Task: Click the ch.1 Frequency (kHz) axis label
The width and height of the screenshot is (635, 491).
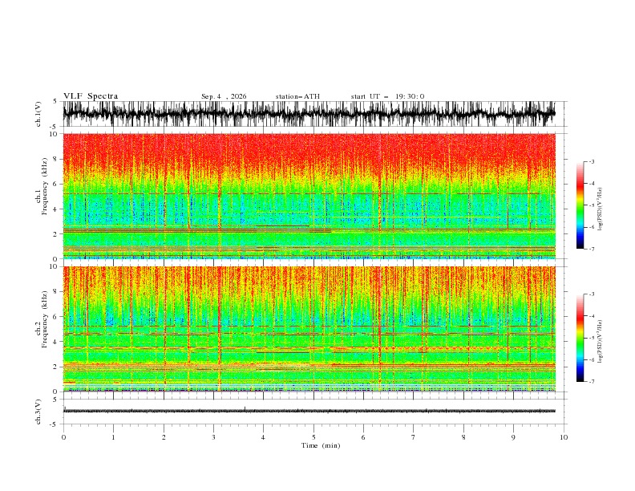Action: (42, 196)
